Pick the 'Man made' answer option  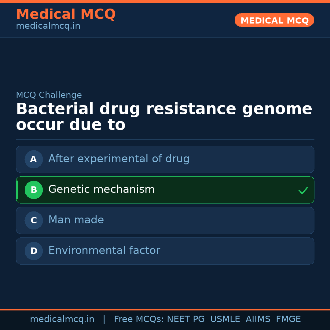(76, 220)
